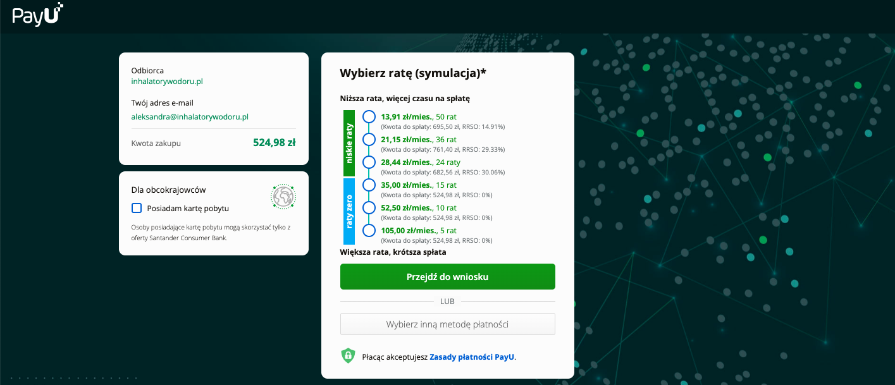Image resolution: width=895 pixels, height=385 pixels.
Task: Click the Przejdź do wniosku button
Action: point(447,277)
